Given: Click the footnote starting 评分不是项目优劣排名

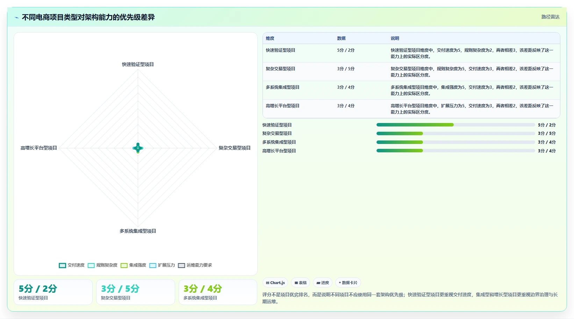Looking at the screenshot, I should click(x=410, y=298).
